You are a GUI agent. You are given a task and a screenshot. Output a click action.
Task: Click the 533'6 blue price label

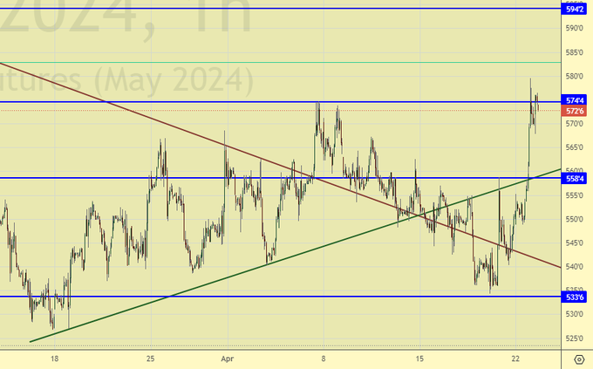(575, 297)
